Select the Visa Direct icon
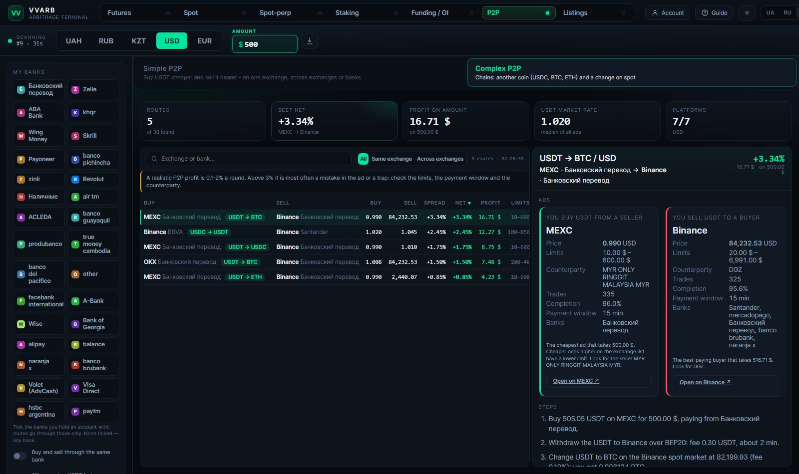 click(x=75, y=388)
